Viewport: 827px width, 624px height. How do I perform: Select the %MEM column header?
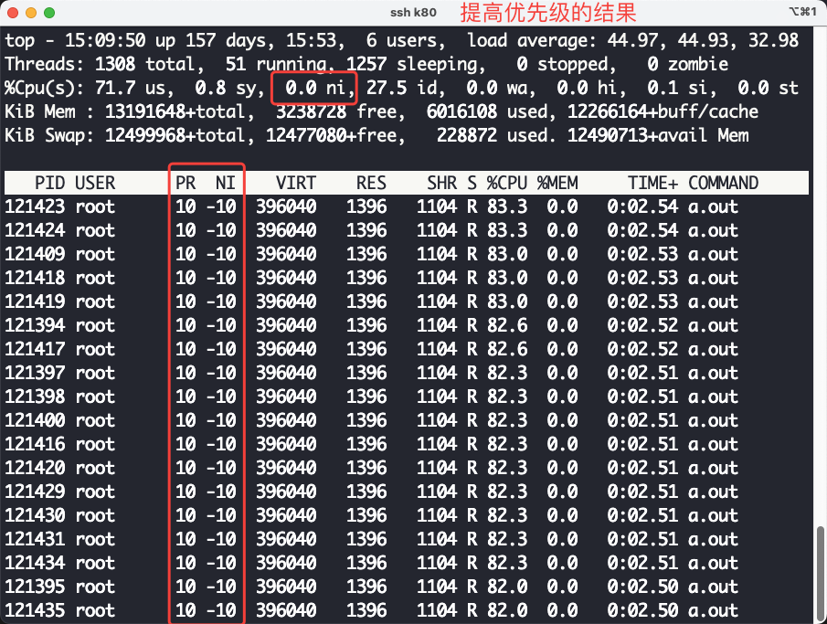(557, 183)
